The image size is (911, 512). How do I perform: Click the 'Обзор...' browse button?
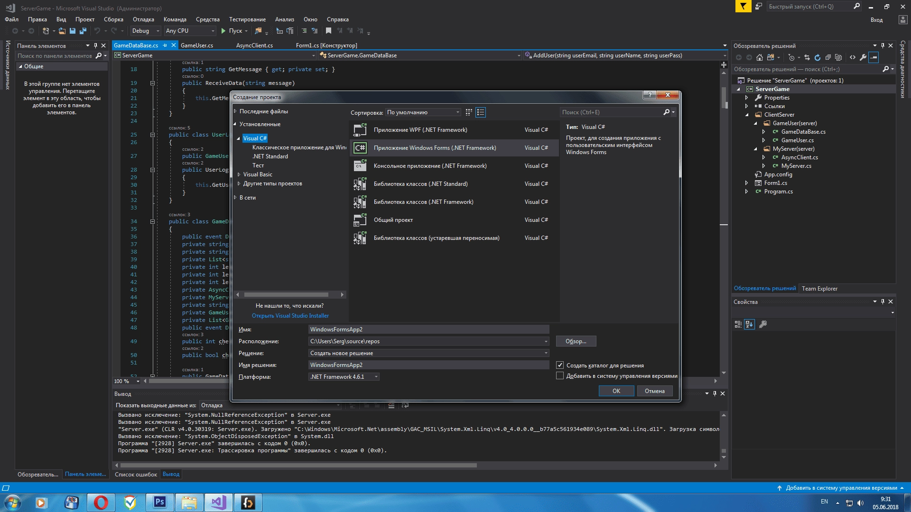coord(576,341)
